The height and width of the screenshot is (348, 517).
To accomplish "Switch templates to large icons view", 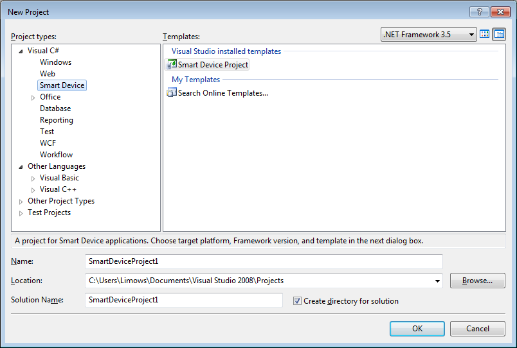I will [485, 35].
